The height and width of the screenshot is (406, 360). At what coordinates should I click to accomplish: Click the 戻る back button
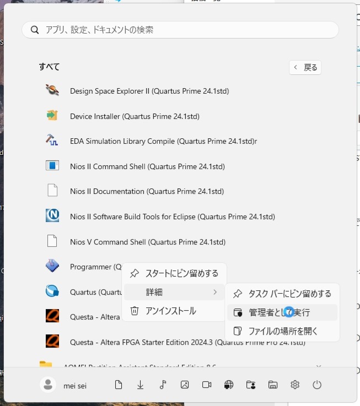pos(305,68)
